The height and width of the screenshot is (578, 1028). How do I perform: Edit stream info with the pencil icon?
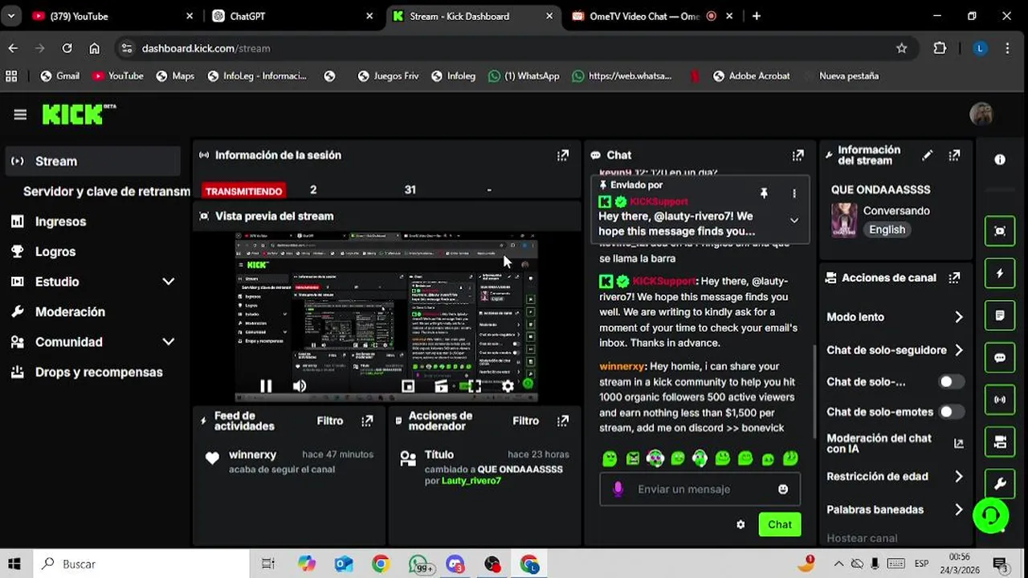[x=928, y=155]
